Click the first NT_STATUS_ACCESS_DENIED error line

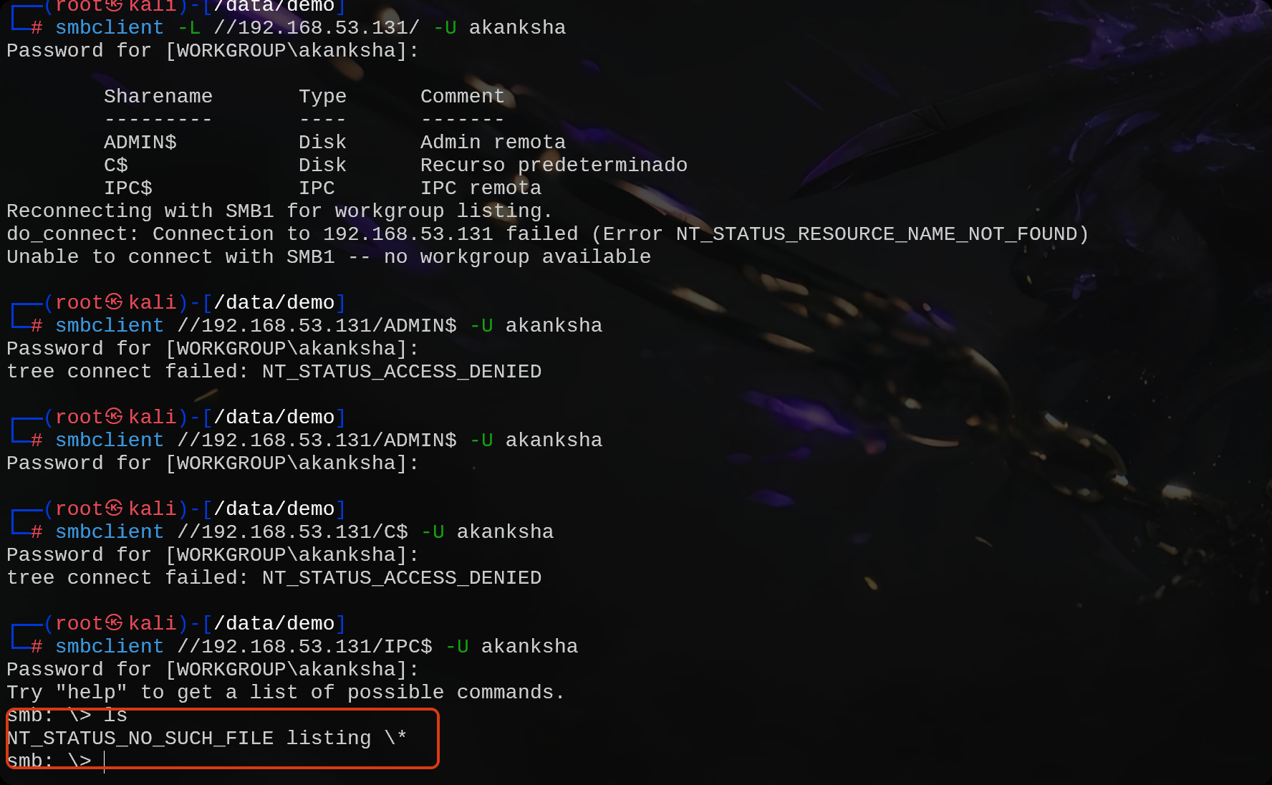pos(274,372)
